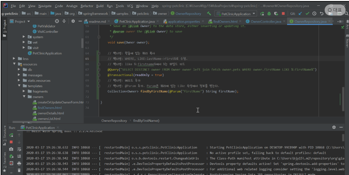This screenshot has height=175, width=349.
Task: Toggle the 1: Project side tab
Action: [x=5, y=28]
